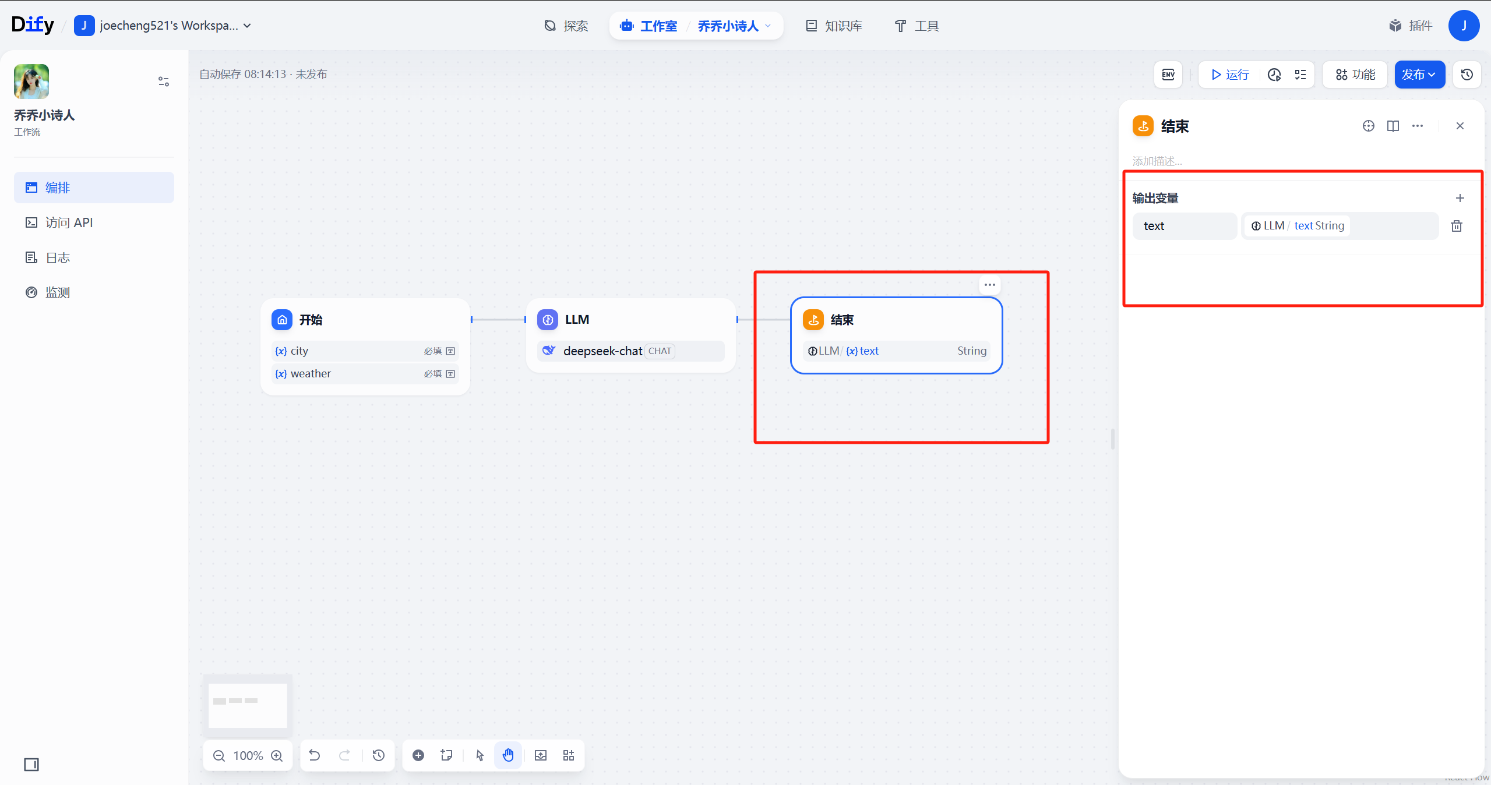Screen dimensions: 1491x785
Task: Open the 功能 features button
Action: (1355, 75)
